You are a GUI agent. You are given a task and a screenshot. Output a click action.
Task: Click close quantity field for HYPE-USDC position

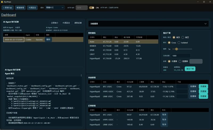coord(182,91)
